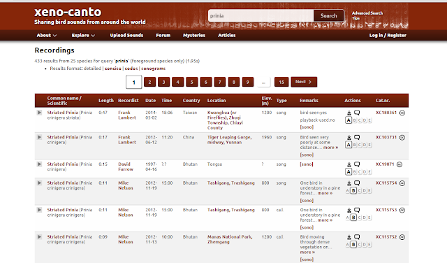Viewport: 447px width, 263px height.
Task: Expand the About menu
Action: [x=47, y=36]
